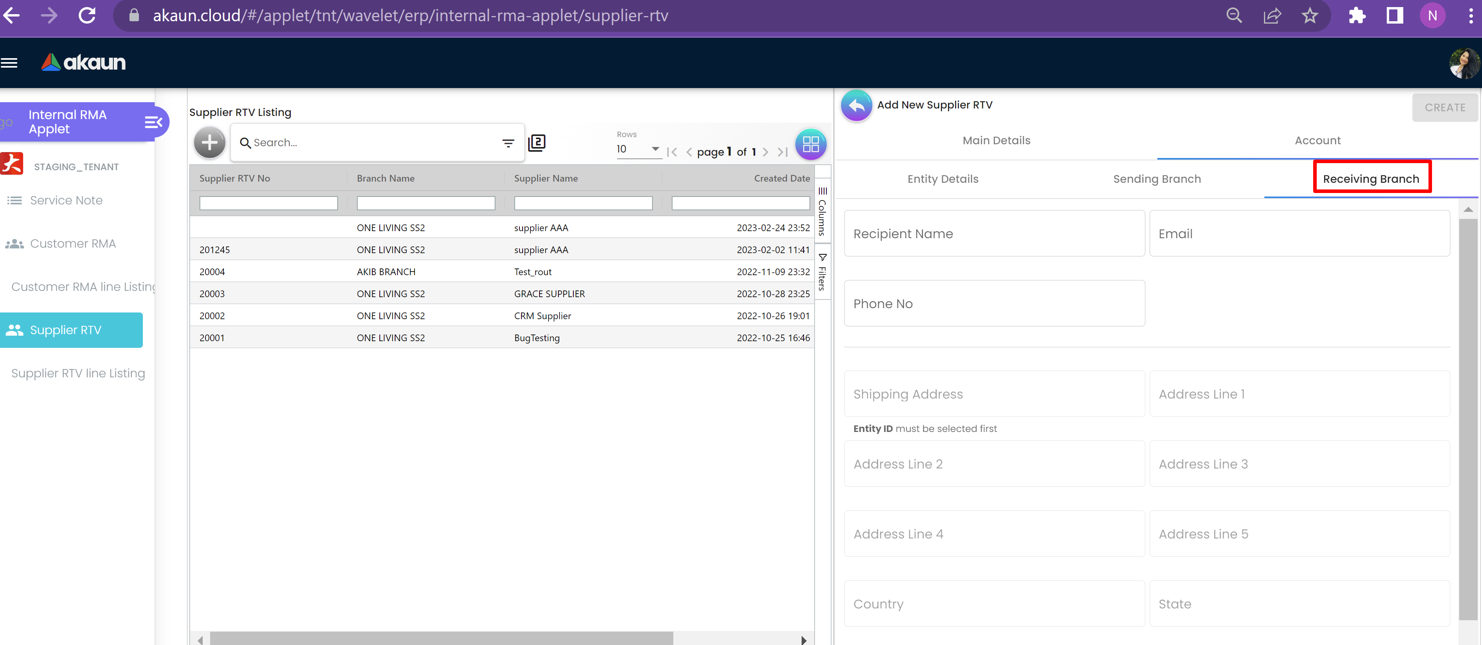Open the hamburger menu in the top bar
The width and height of the screenshot is (1482, 645).
coord(9,62)
